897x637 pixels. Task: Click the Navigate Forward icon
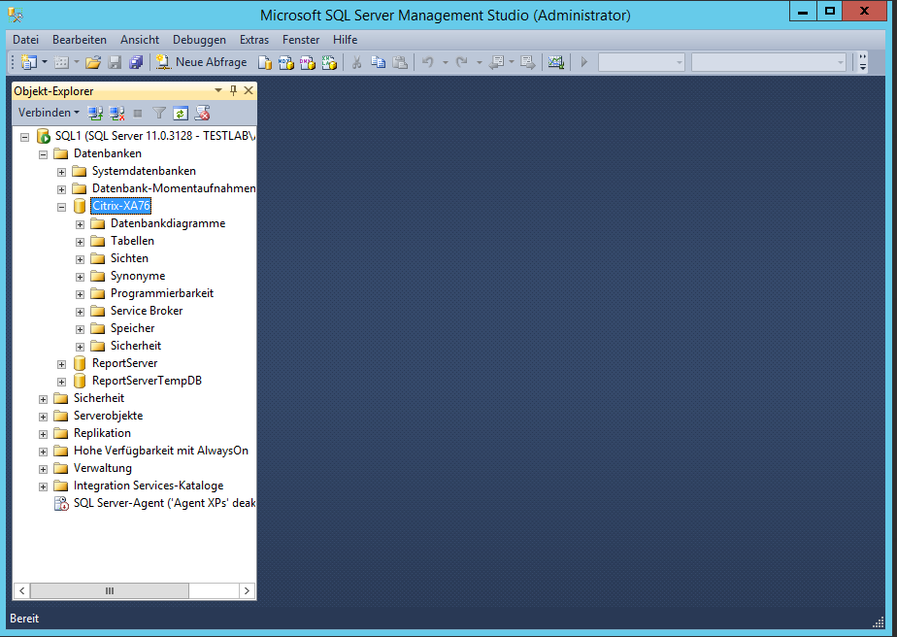527,62
